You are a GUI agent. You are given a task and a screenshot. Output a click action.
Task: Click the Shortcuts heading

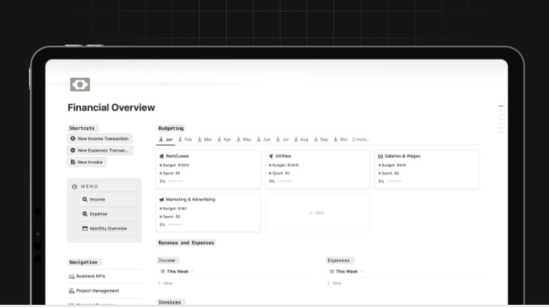[82, 128]
